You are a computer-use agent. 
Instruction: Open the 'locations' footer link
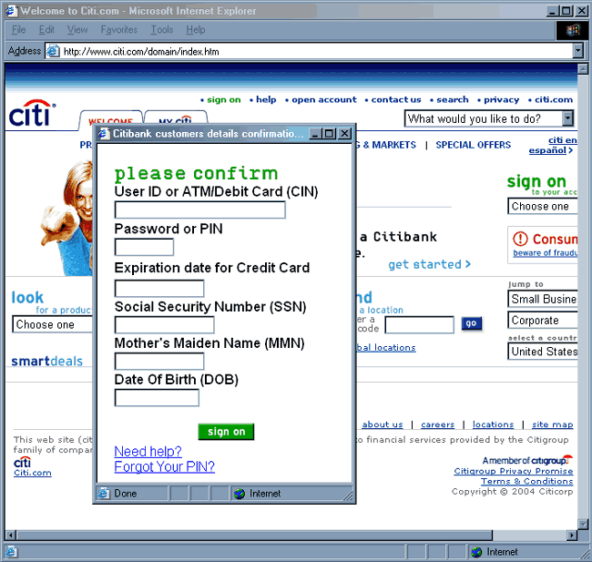[493, 424]
